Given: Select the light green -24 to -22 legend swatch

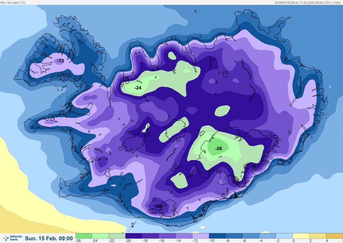Looking at the screenshot, I should [x=100, y=236].
